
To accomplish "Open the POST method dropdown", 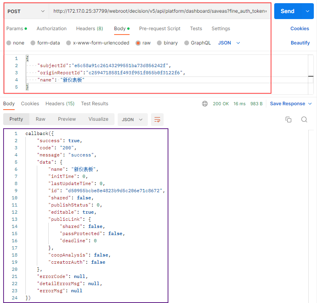I will 26,11.
